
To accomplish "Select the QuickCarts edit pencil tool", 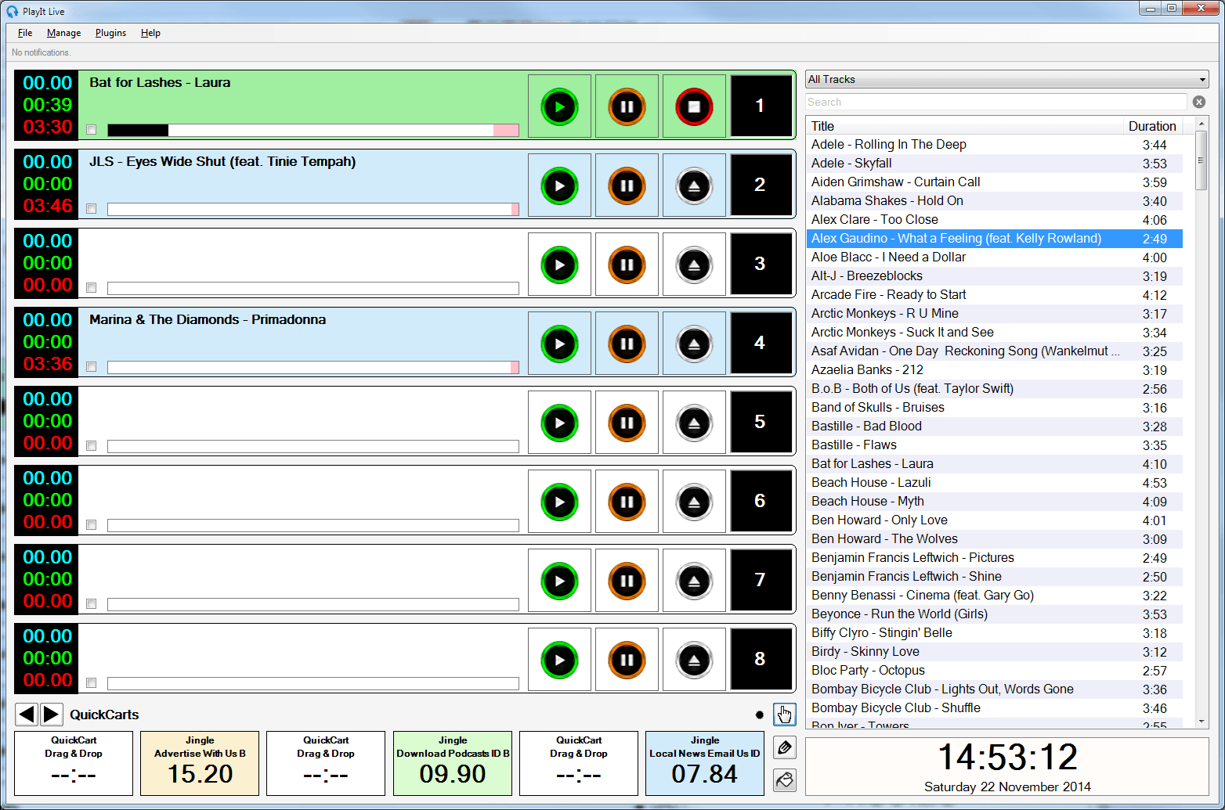I will [785, 747].
